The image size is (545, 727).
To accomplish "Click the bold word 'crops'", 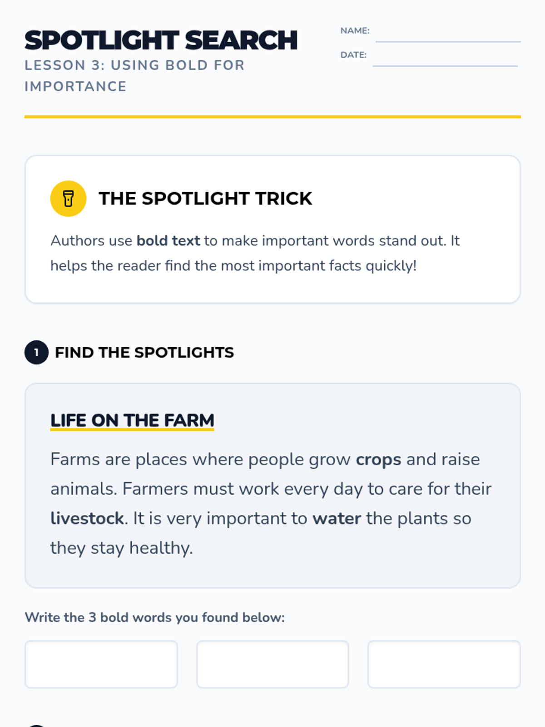I will (378, 459).
